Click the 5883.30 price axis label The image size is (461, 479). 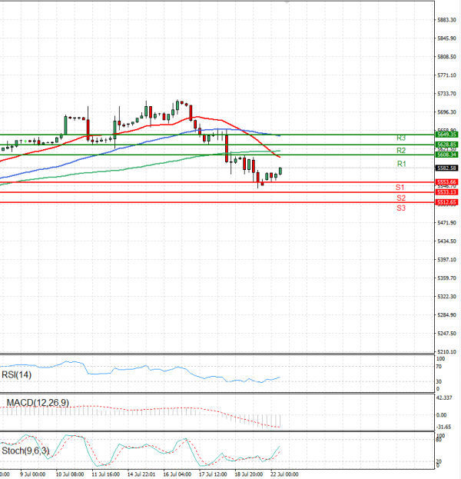coord(447,20)
